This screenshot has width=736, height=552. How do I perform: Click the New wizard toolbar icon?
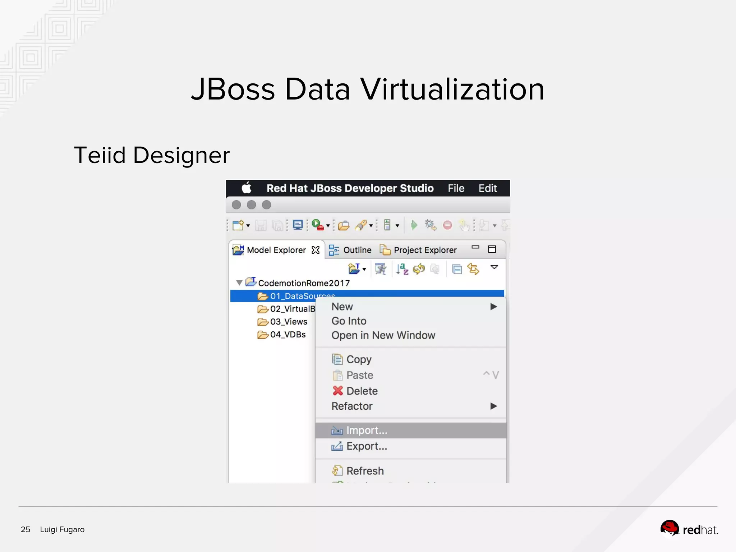[238, 225]
